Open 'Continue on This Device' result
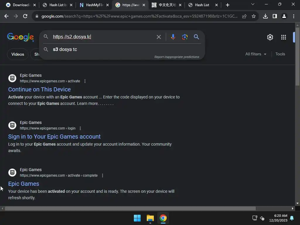The width and height of the screenshot is (300, 225). click(40, 89)
